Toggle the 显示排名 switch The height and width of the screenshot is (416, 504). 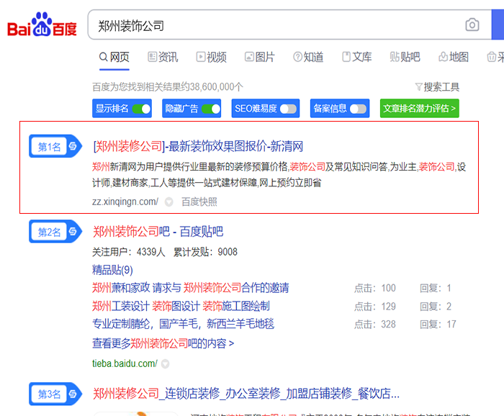coord(141,109)
